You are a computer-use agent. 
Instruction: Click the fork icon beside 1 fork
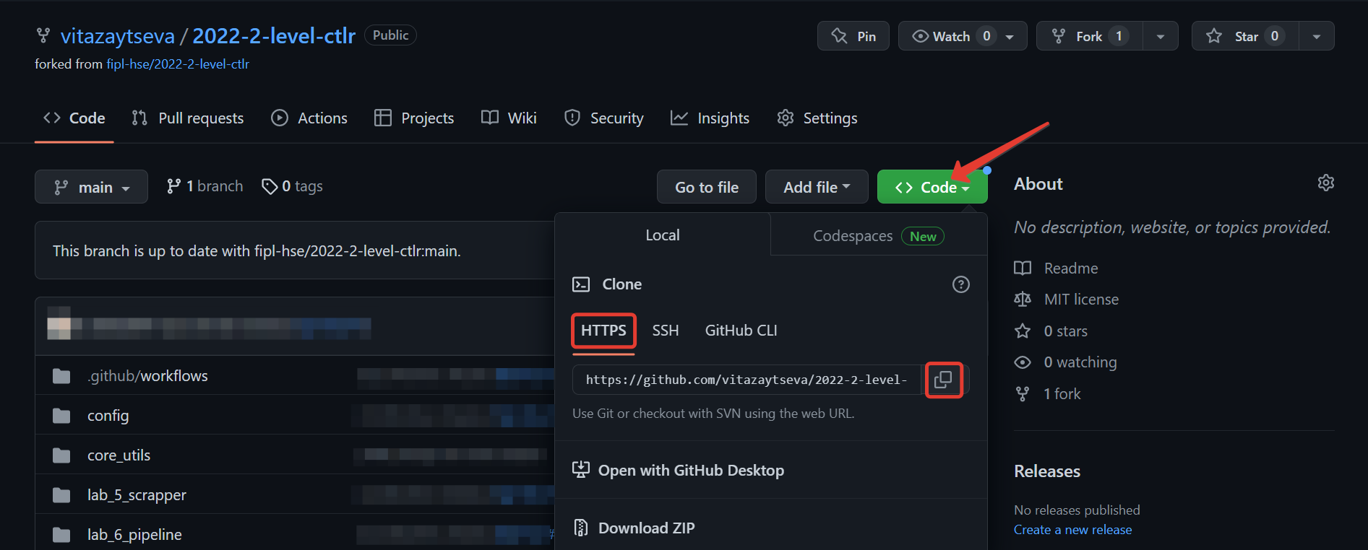1023,394
